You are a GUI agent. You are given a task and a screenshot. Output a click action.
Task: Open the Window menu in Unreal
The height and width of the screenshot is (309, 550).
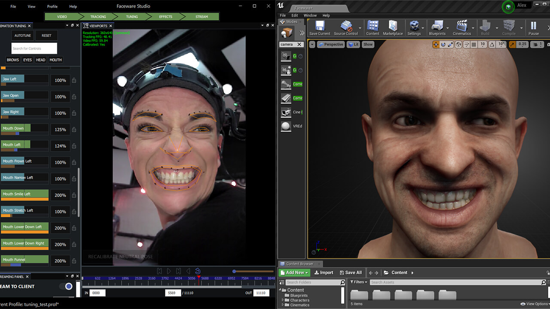309,15
